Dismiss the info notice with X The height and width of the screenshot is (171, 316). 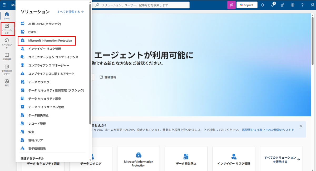click(301, 126)
